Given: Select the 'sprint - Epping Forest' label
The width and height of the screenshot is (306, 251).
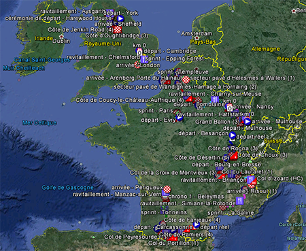Looking at the screenshot, I should [175, 59].
